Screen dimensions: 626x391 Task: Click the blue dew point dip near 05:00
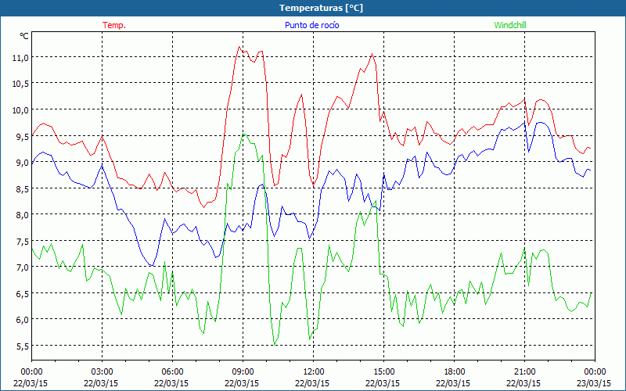pos(151,265)
